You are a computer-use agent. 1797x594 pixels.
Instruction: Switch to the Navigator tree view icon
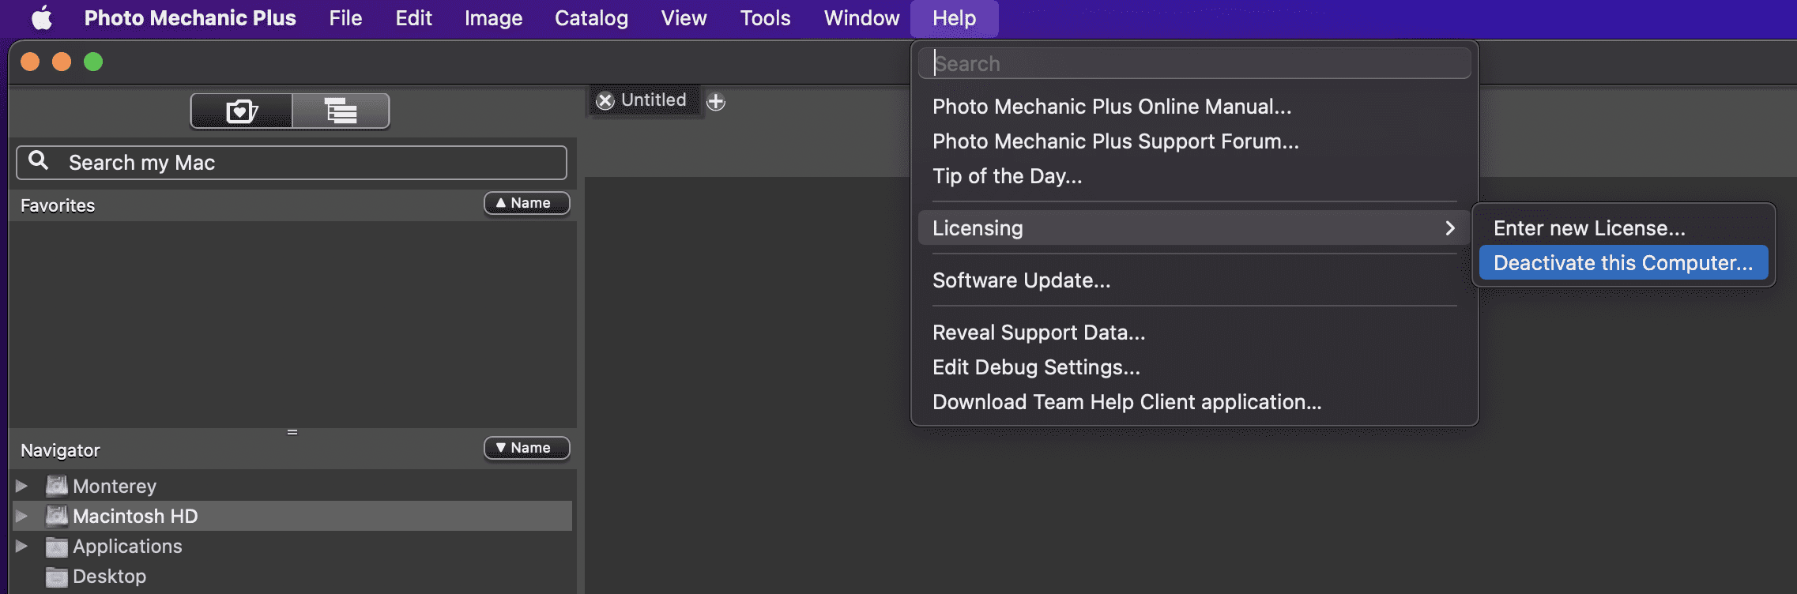click(341, 111)
